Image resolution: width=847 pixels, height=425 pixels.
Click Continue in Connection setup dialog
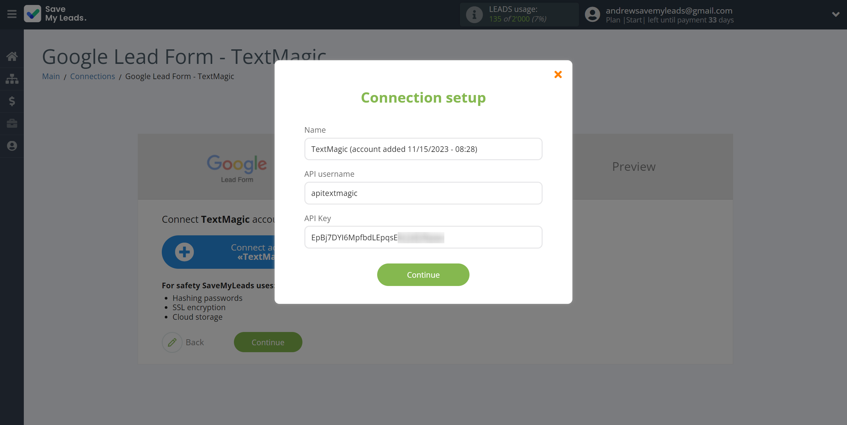coord(423,275)
